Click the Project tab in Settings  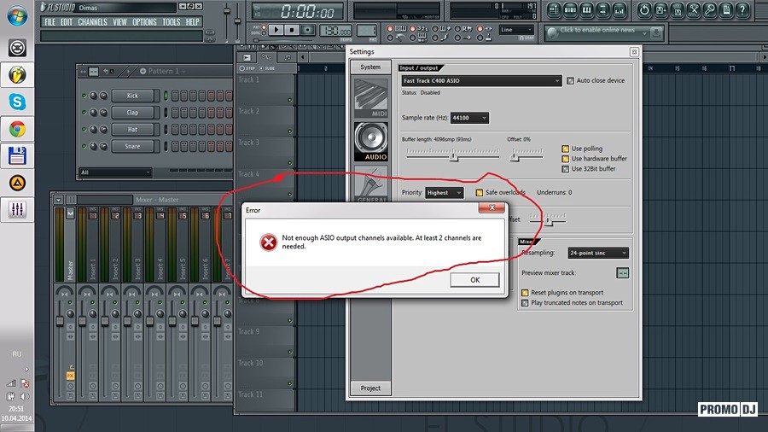click(x=370, y=388)
